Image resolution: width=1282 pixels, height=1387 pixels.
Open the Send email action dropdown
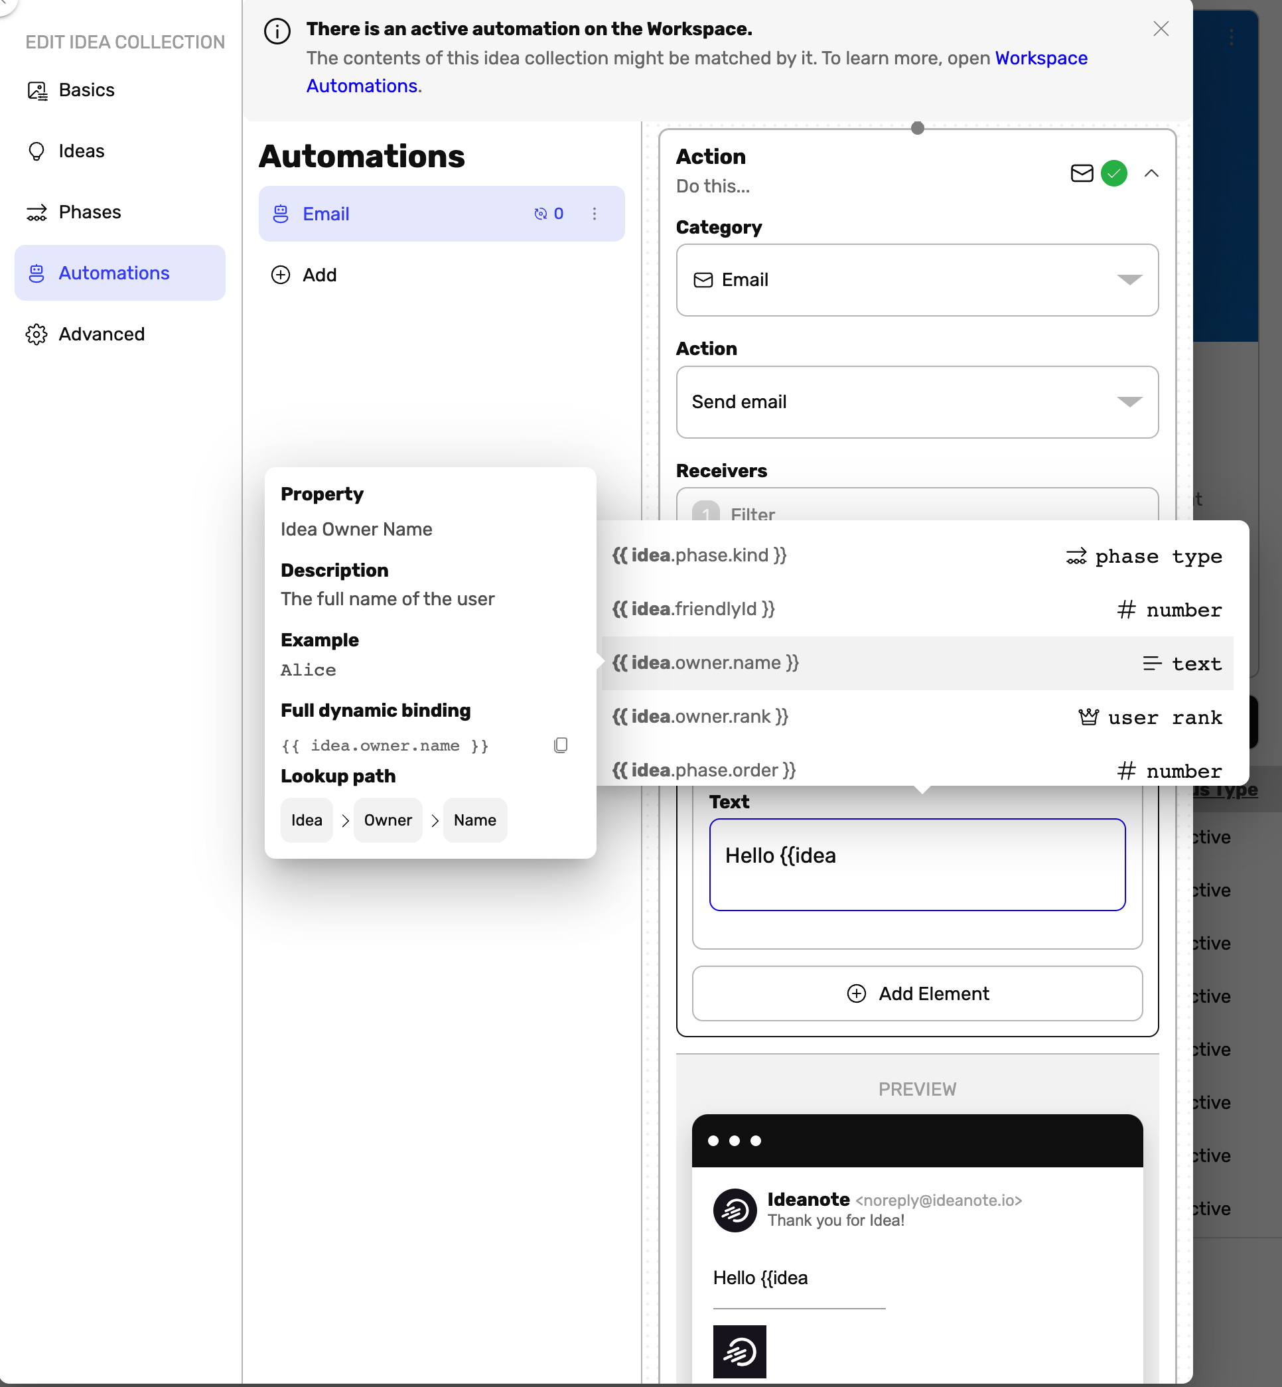(916, 402)
